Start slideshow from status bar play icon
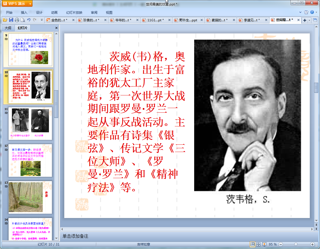This screenshot has height=249, width=320. [x=264, y=244]
